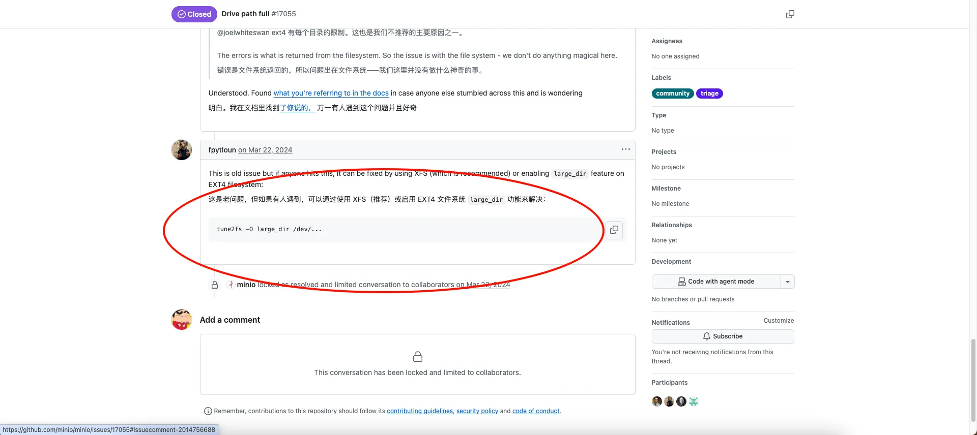Screen dimensions: 977x435
Task: Click the Labels heading in the sidebar
Action: (x=661, y=78)
